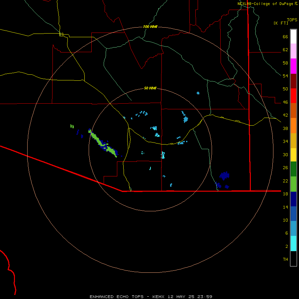Select the medium blue legend swatch

(x=293, y=214)
